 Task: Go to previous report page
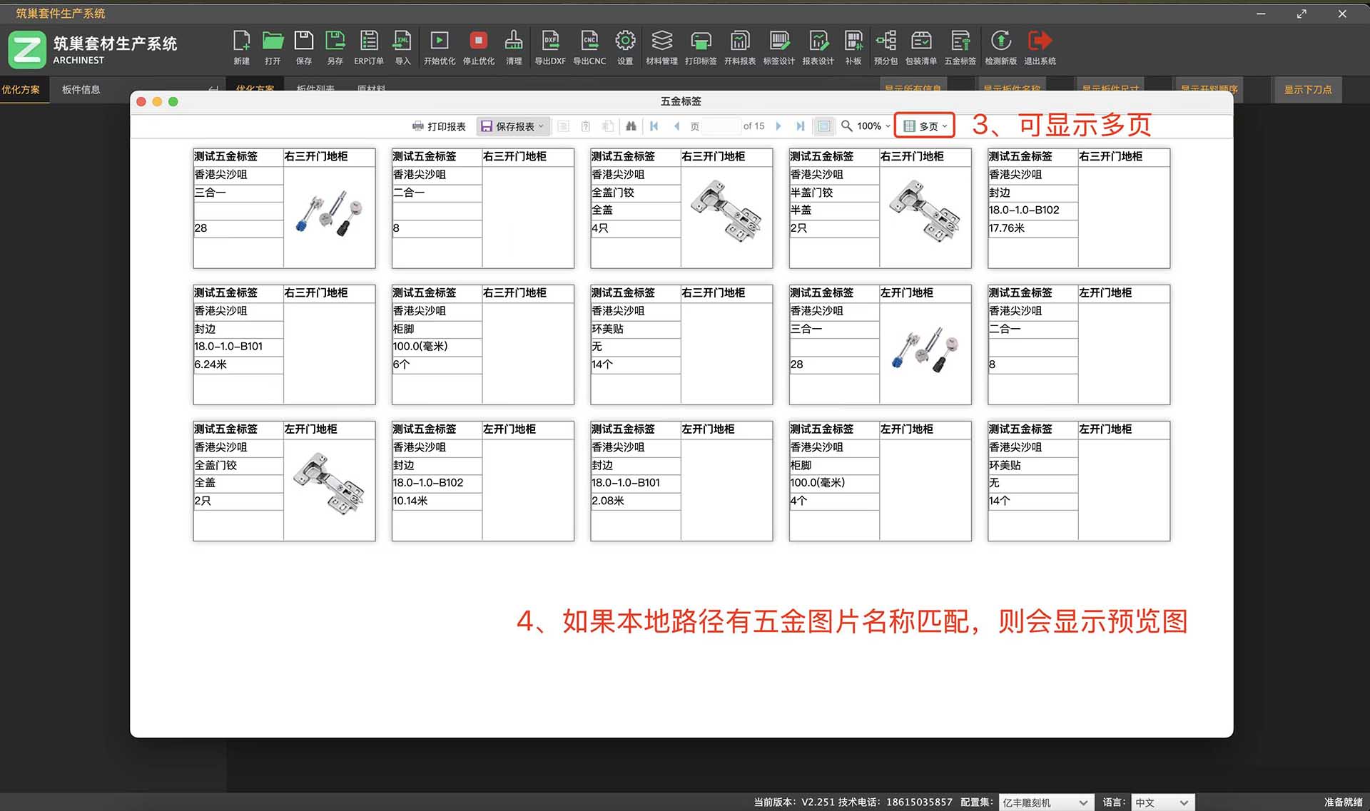(676, 126)
